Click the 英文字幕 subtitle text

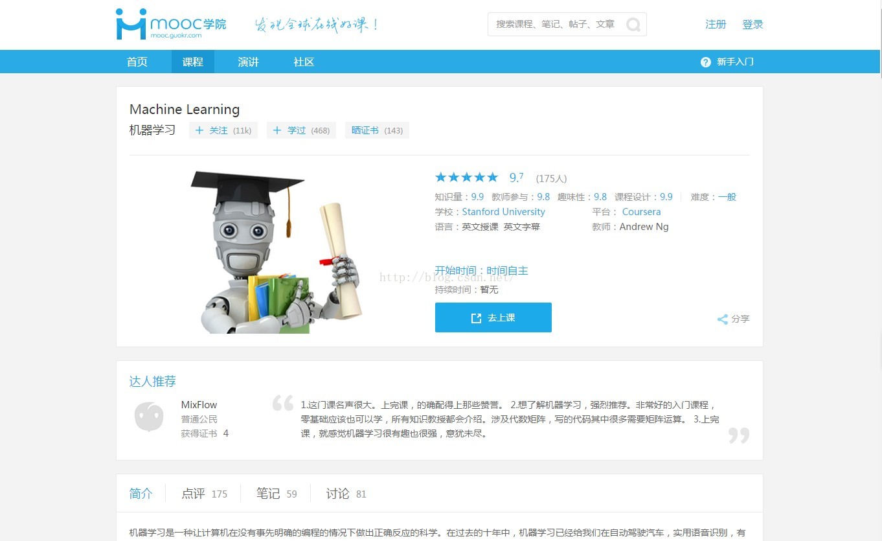pyautogui.click(x=522, y=227)
